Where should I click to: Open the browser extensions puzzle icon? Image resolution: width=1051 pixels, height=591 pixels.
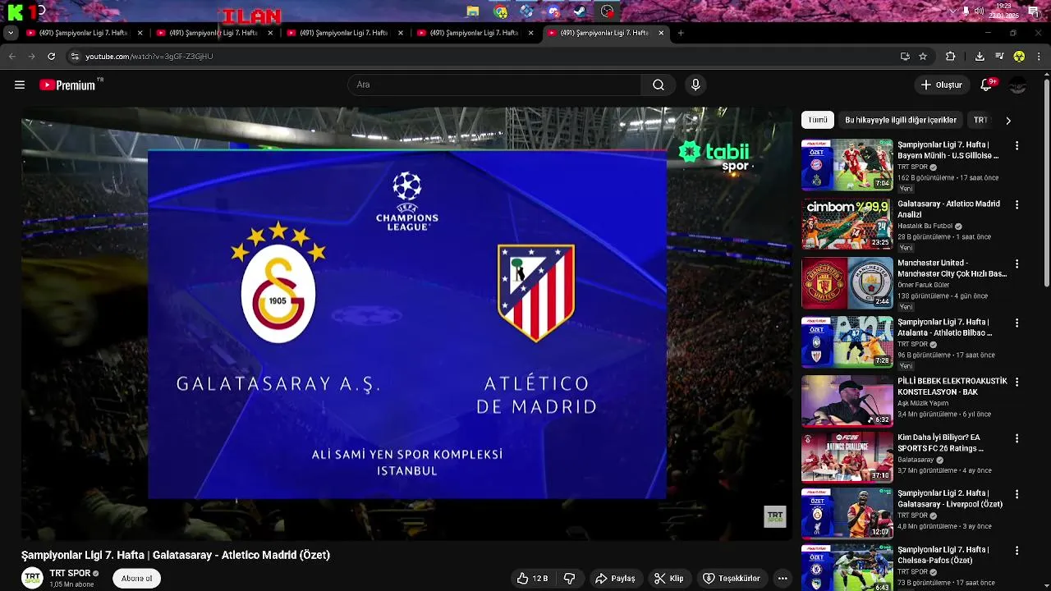951,57
